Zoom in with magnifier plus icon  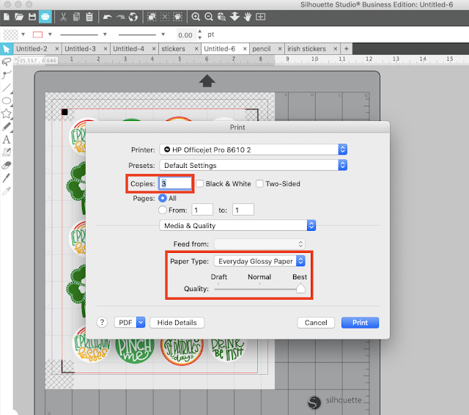[x=196, y=17]
